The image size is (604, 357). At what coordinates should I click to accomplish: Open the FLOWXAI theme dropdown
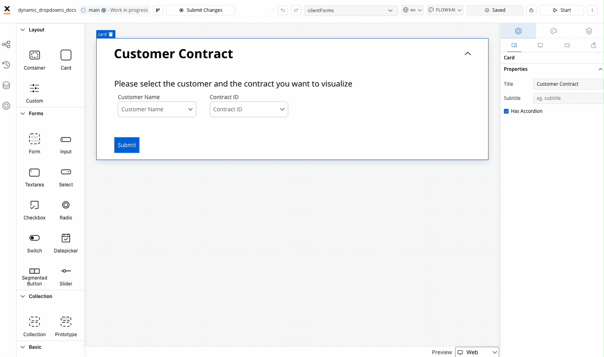(x=445, y=10)
